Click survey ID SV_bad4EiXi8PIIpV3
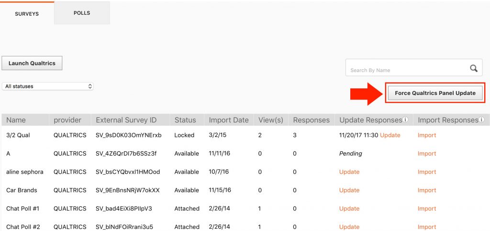Screen dimensions: 490x231 (x=124, y=209)
